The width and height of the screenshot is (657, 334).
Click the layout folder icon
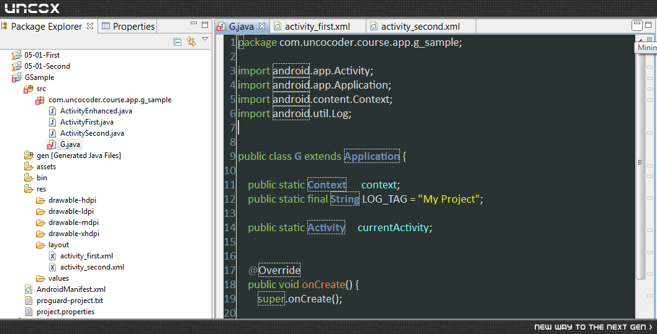(x=40, y=245)
